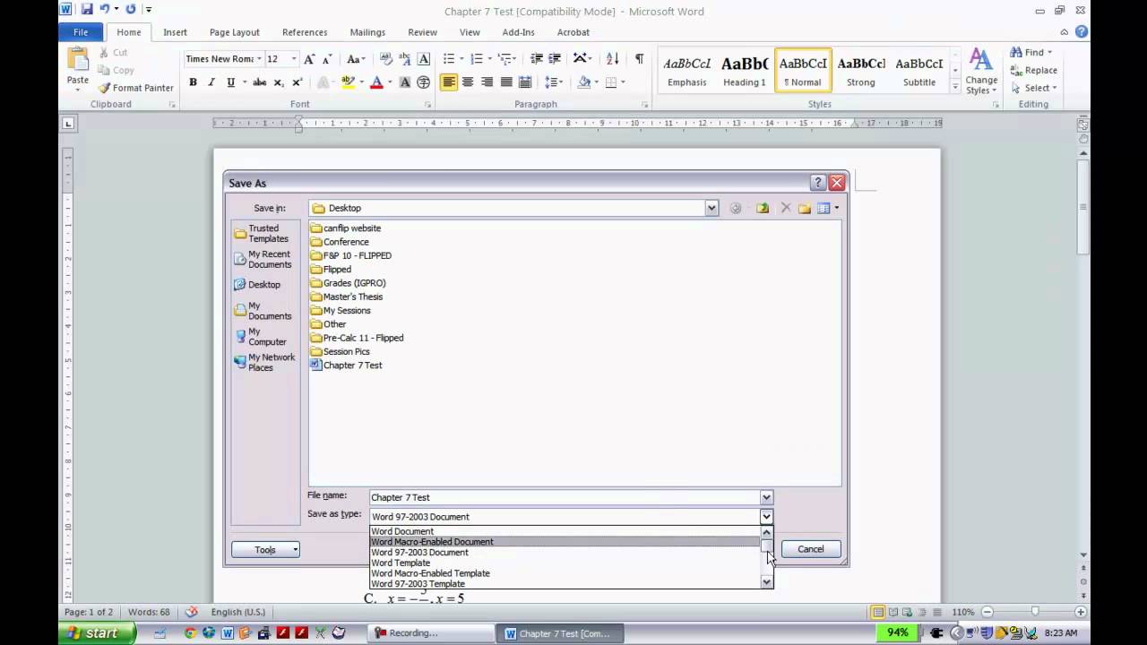The width and height of the screenshot is (1147, 645).
Task: Open the Save in location dropdown
Action: 711,208
